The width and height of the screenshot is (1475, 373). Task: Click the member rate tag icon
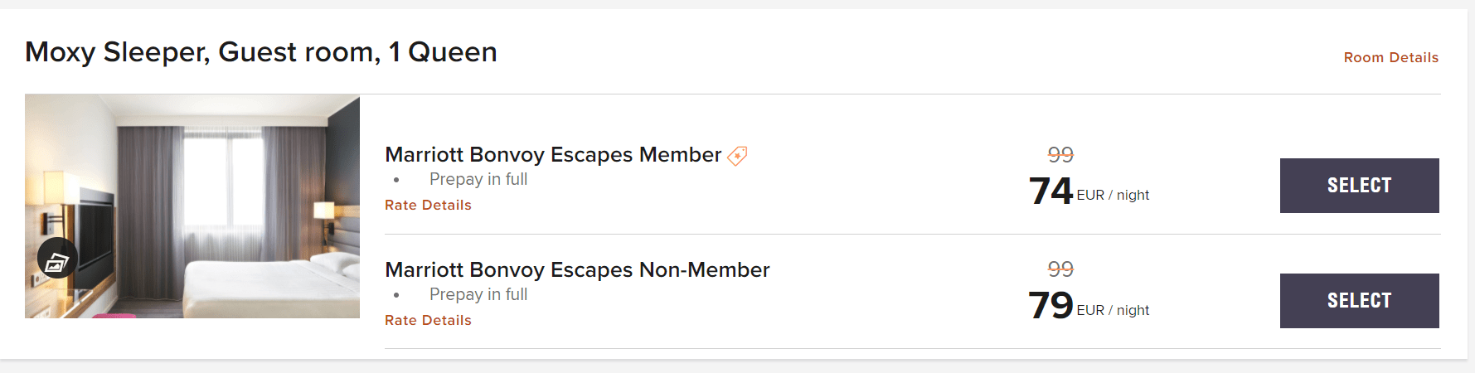pyautogui.click(x=737, y=156)
